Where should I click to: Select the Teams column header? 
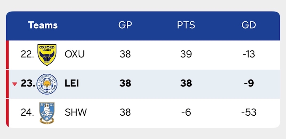point(43,25)
